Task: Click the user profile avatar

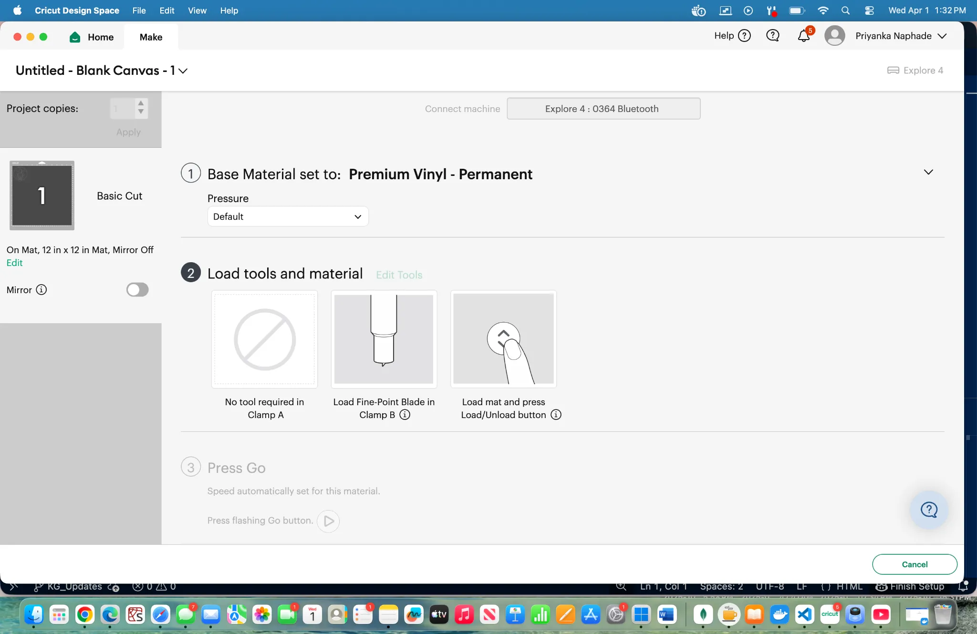Action: (x=834, y=36)
